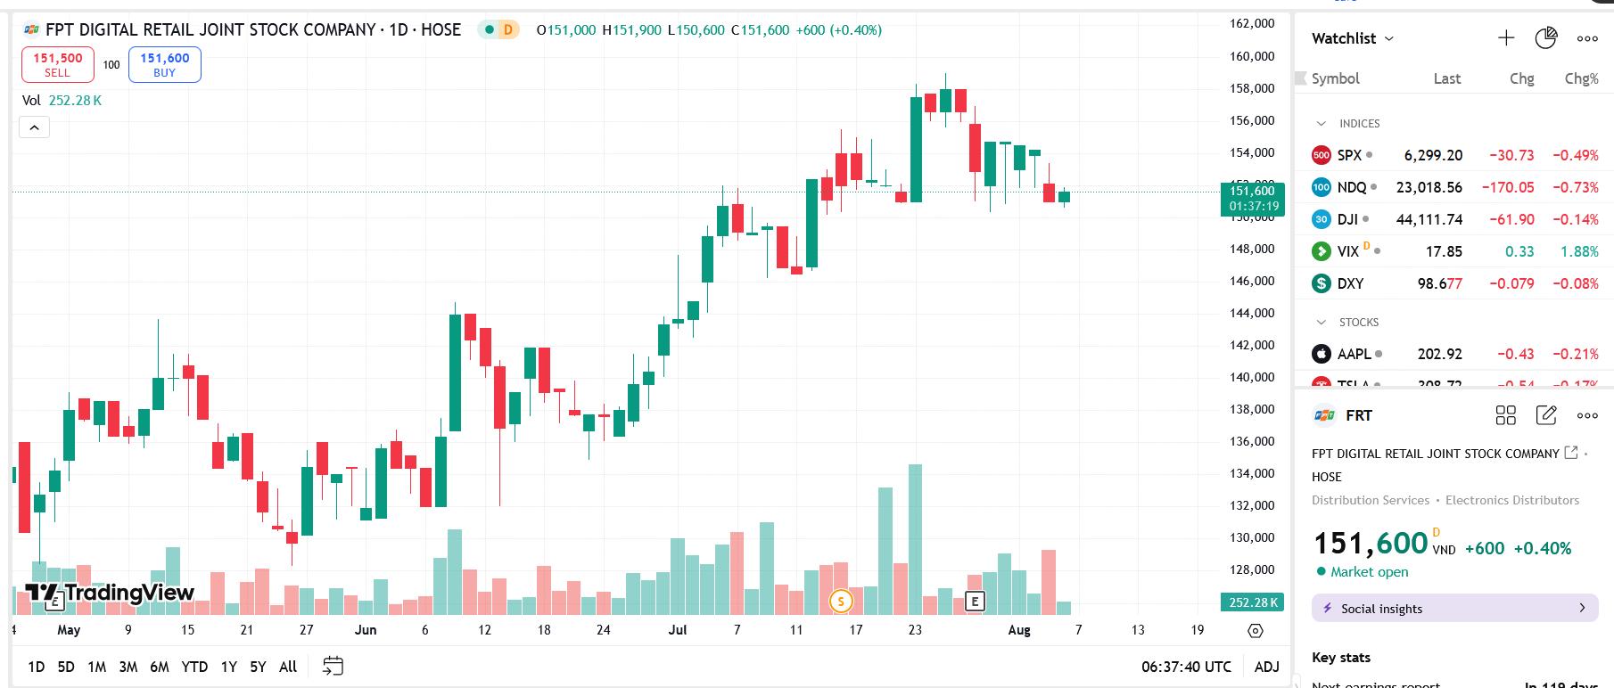Add a symbol with the watchlist plus icon
This screenshot has height=688, width=1614.
pos(1506,37)
